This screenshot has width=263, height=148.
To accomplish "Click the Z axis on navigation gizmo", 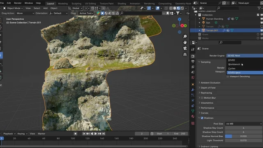I will pyautogui.click(x=180, y=19).
